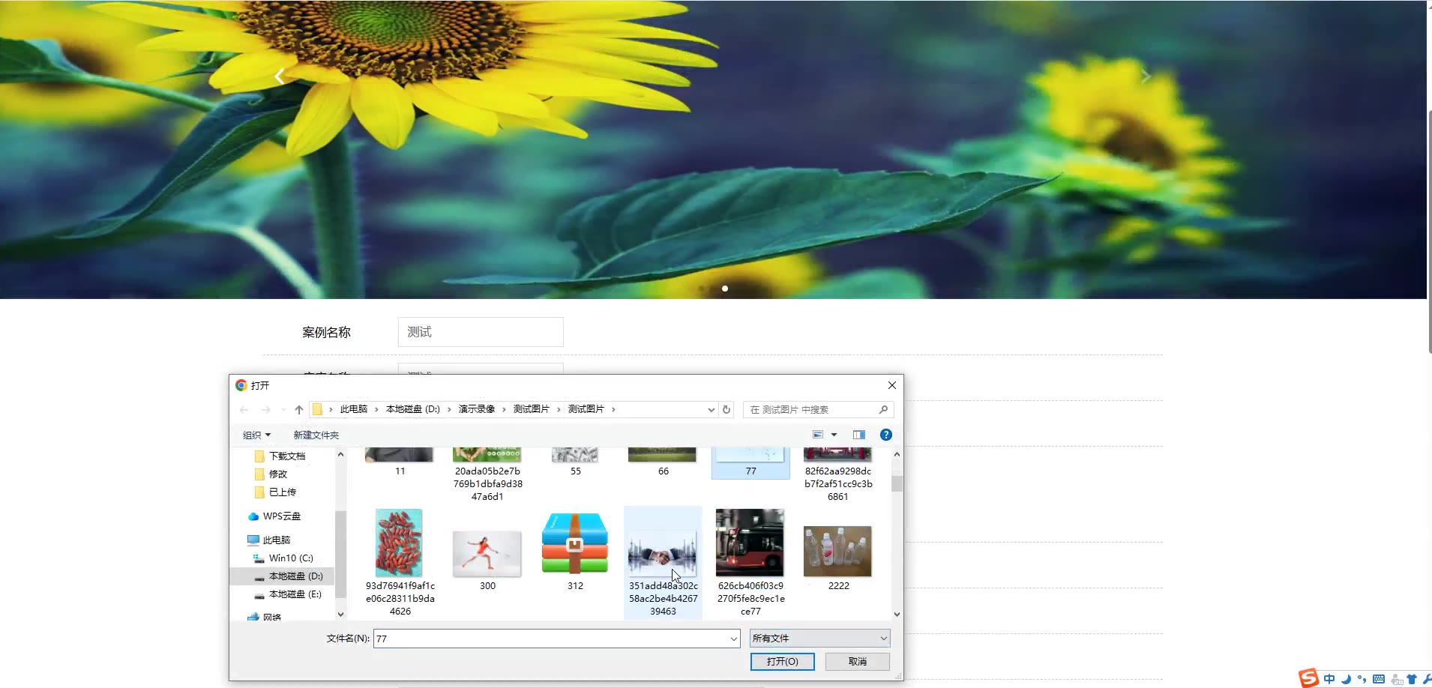Switch the Sogou Chinese/English mode (中) icon
Screen dimensions: 1432x688
pos(1329,679)
